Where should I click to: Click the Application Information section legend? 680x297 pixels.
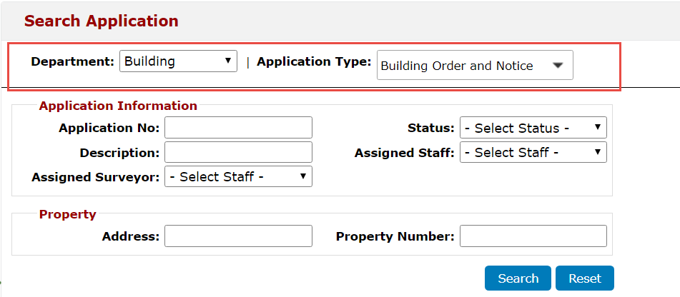point(118,106)
